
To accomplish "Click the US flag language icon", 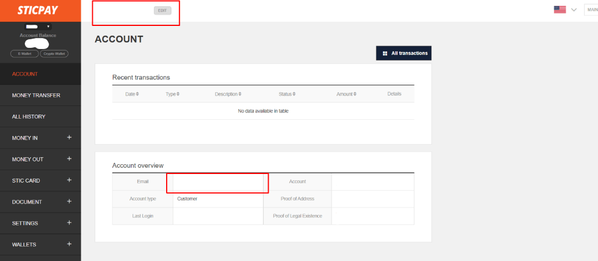I will pos(559,10).
